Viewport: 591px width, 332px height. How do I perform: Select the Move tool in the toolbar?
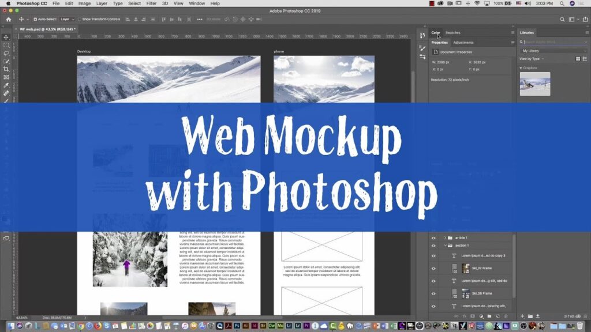click(6, 37)
